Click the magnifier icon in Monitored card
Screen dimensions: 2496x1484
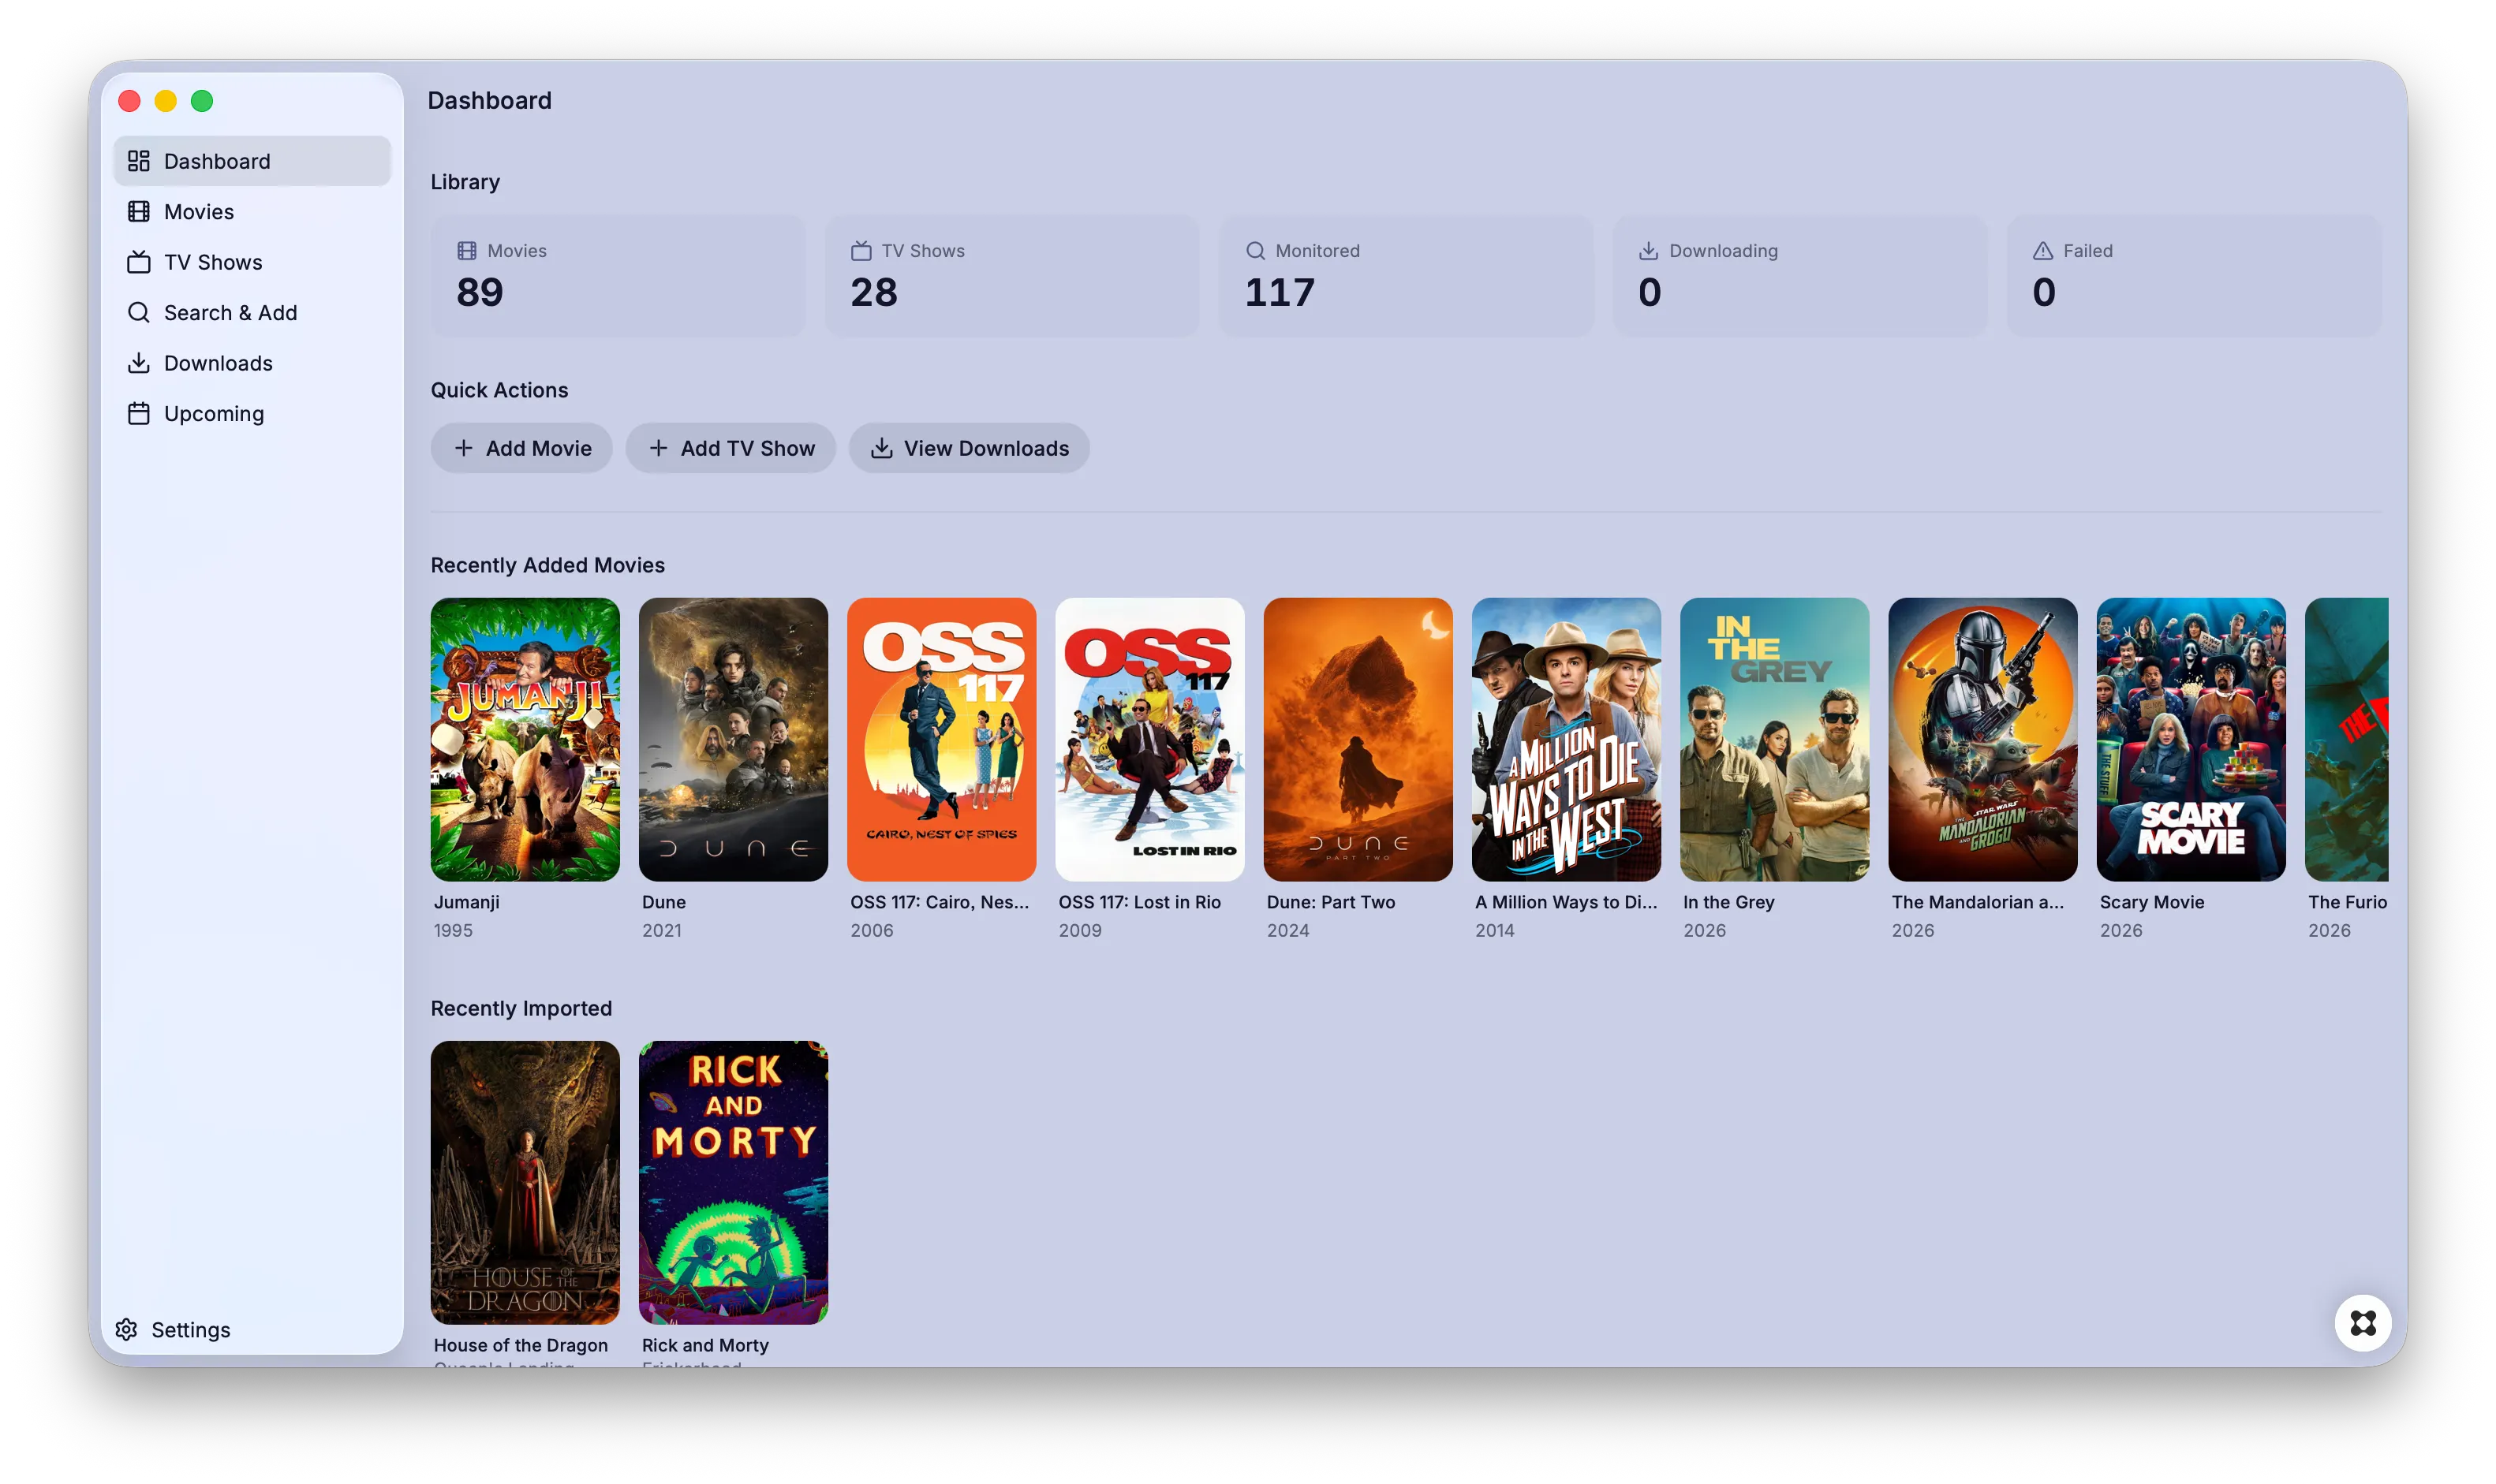1256,251
